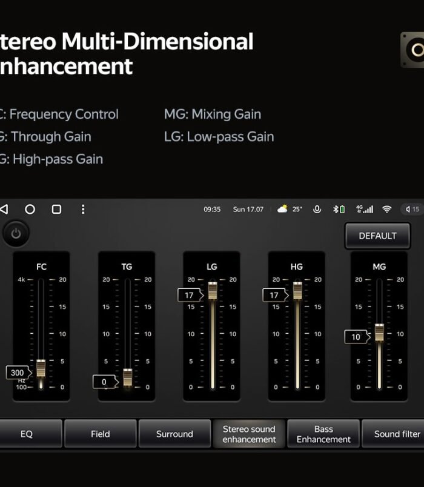424x487 pixels.
Task: Click the MG mixing gain slider handle
Action: pyautogui.click(x=379, y=333)
